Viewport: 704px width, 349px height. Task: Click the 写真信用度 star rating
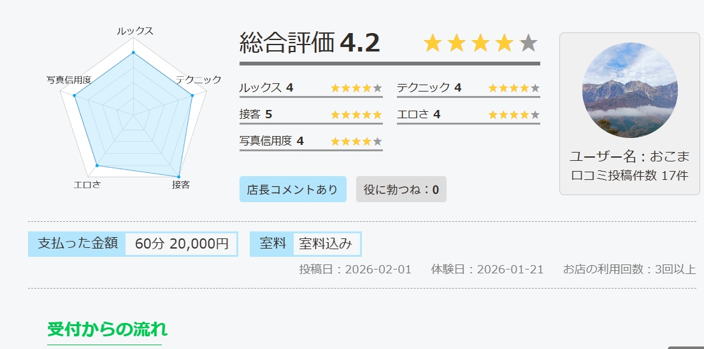click(x=356, y=142)
